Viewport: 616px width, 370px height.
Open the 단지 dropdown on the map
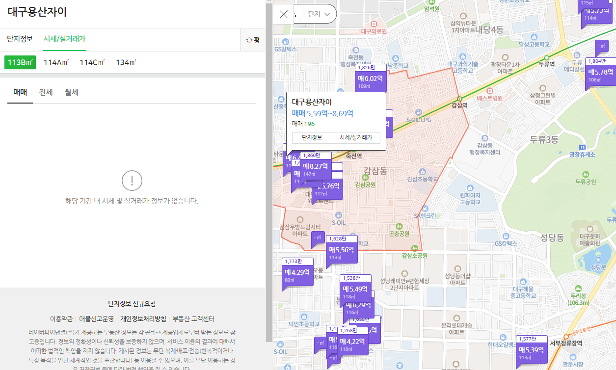point(320,14)
